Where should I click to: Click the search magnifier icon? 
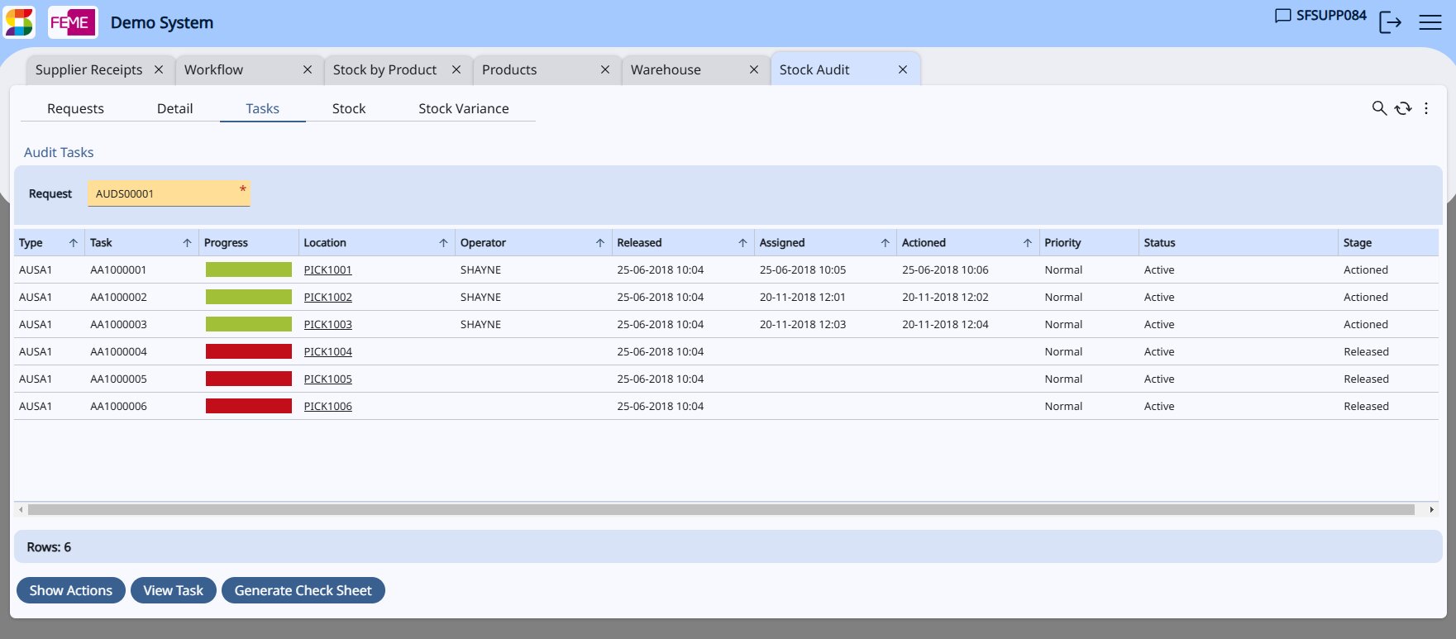pos(1378,108)
